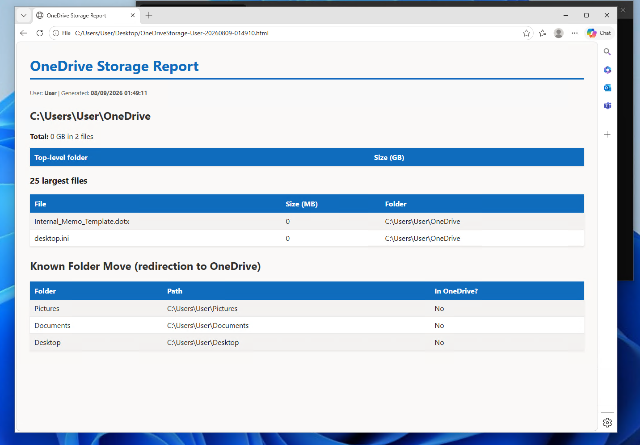Screen dimensions: 640x445
Task: Click Folder header in largest files table
Action: pos(396,204)
